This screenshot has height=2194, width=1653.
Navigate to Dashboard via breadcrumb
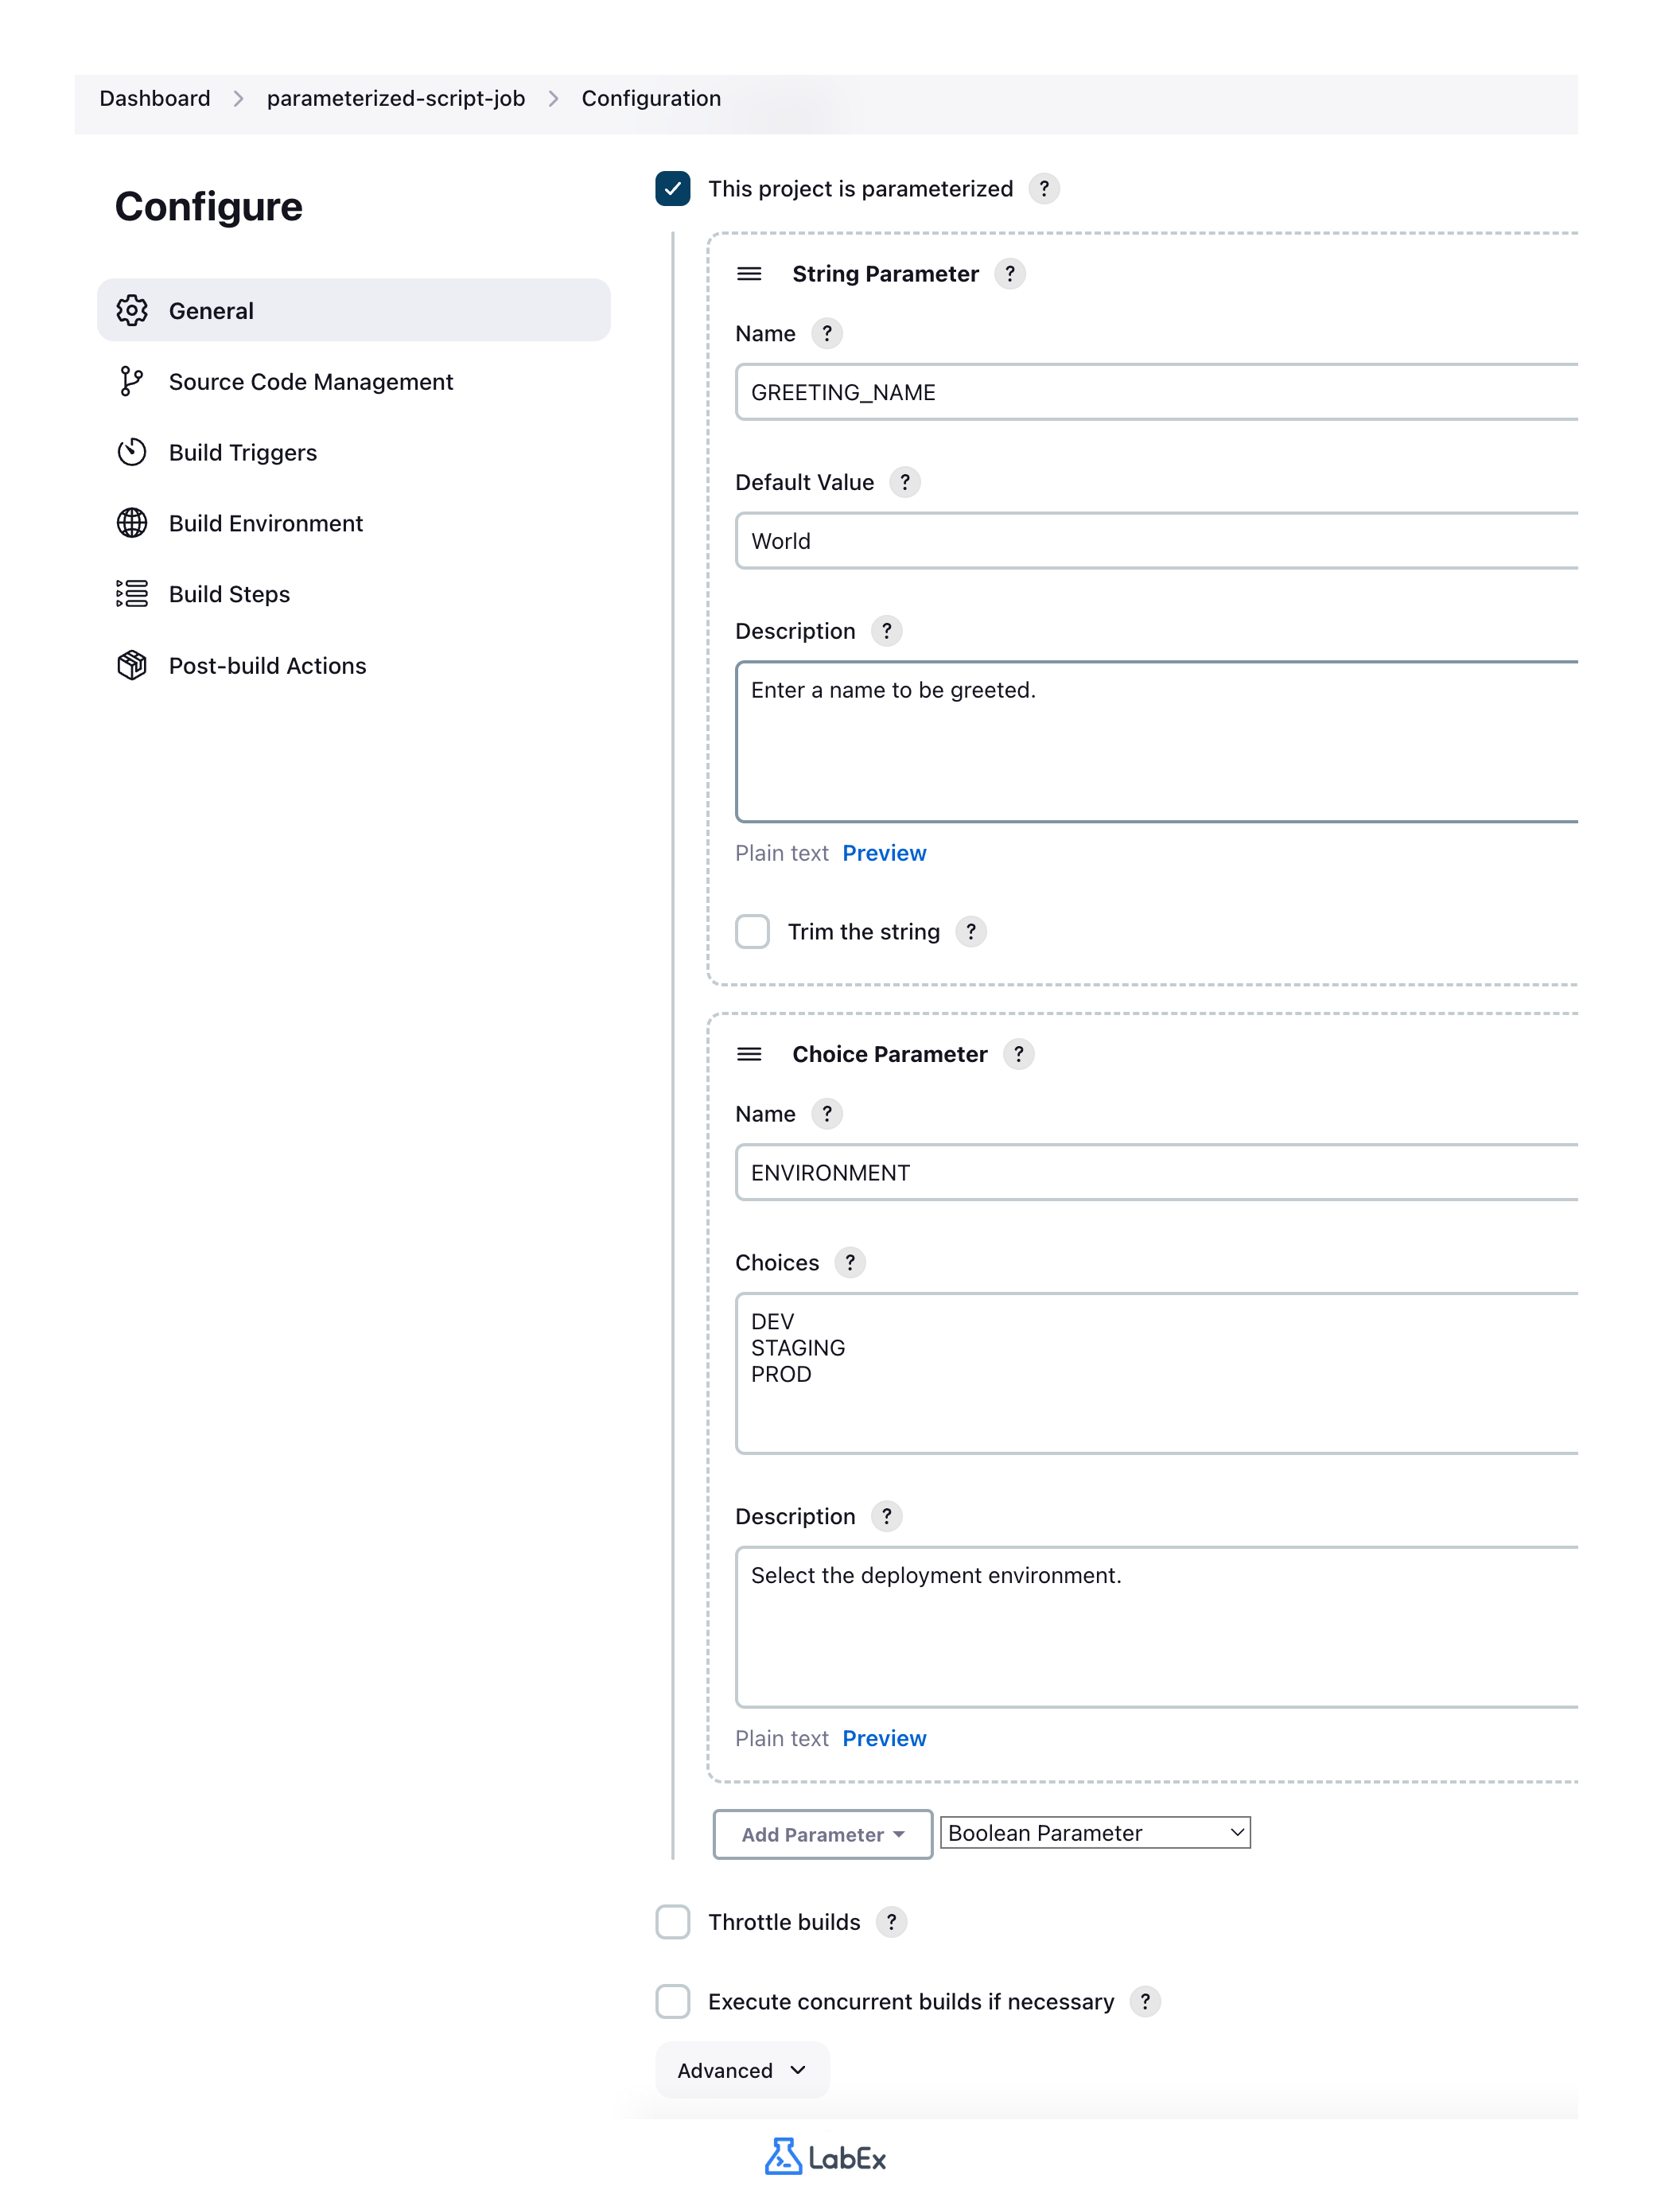tap(156, 98)
